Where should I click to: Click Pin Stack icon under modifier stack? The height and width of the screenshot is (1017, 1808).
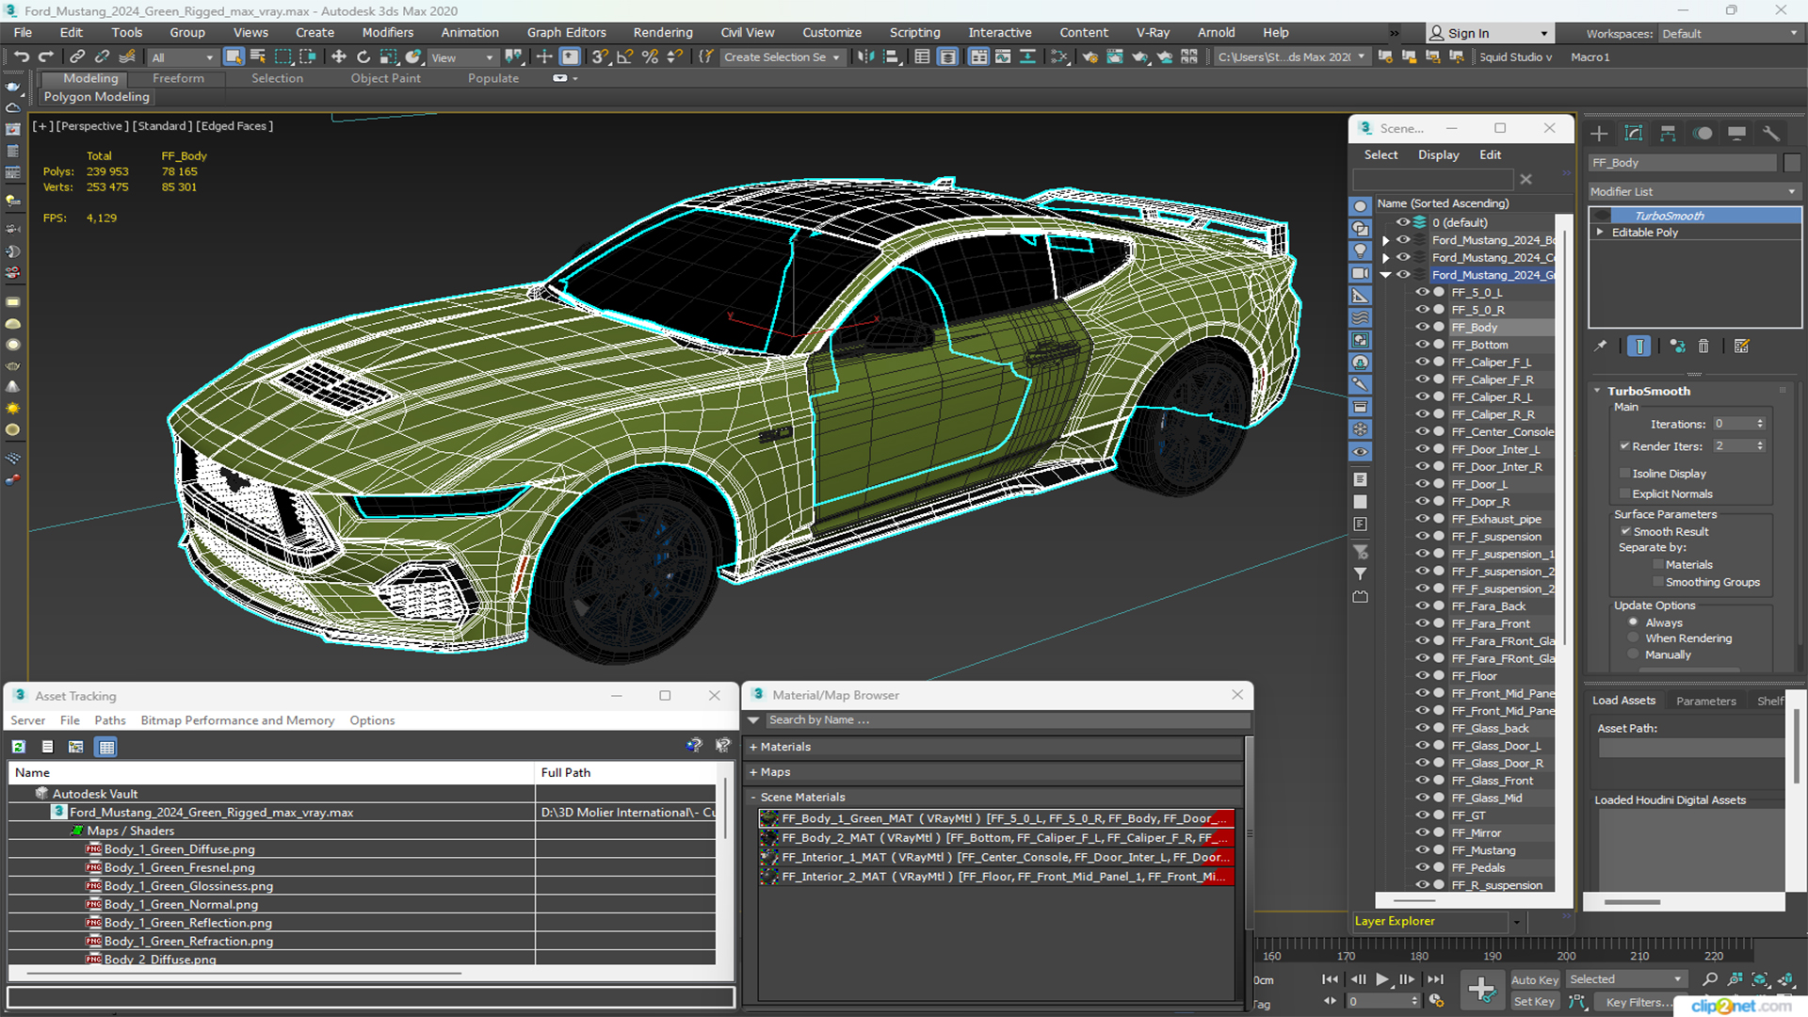tap(1601, 346)
